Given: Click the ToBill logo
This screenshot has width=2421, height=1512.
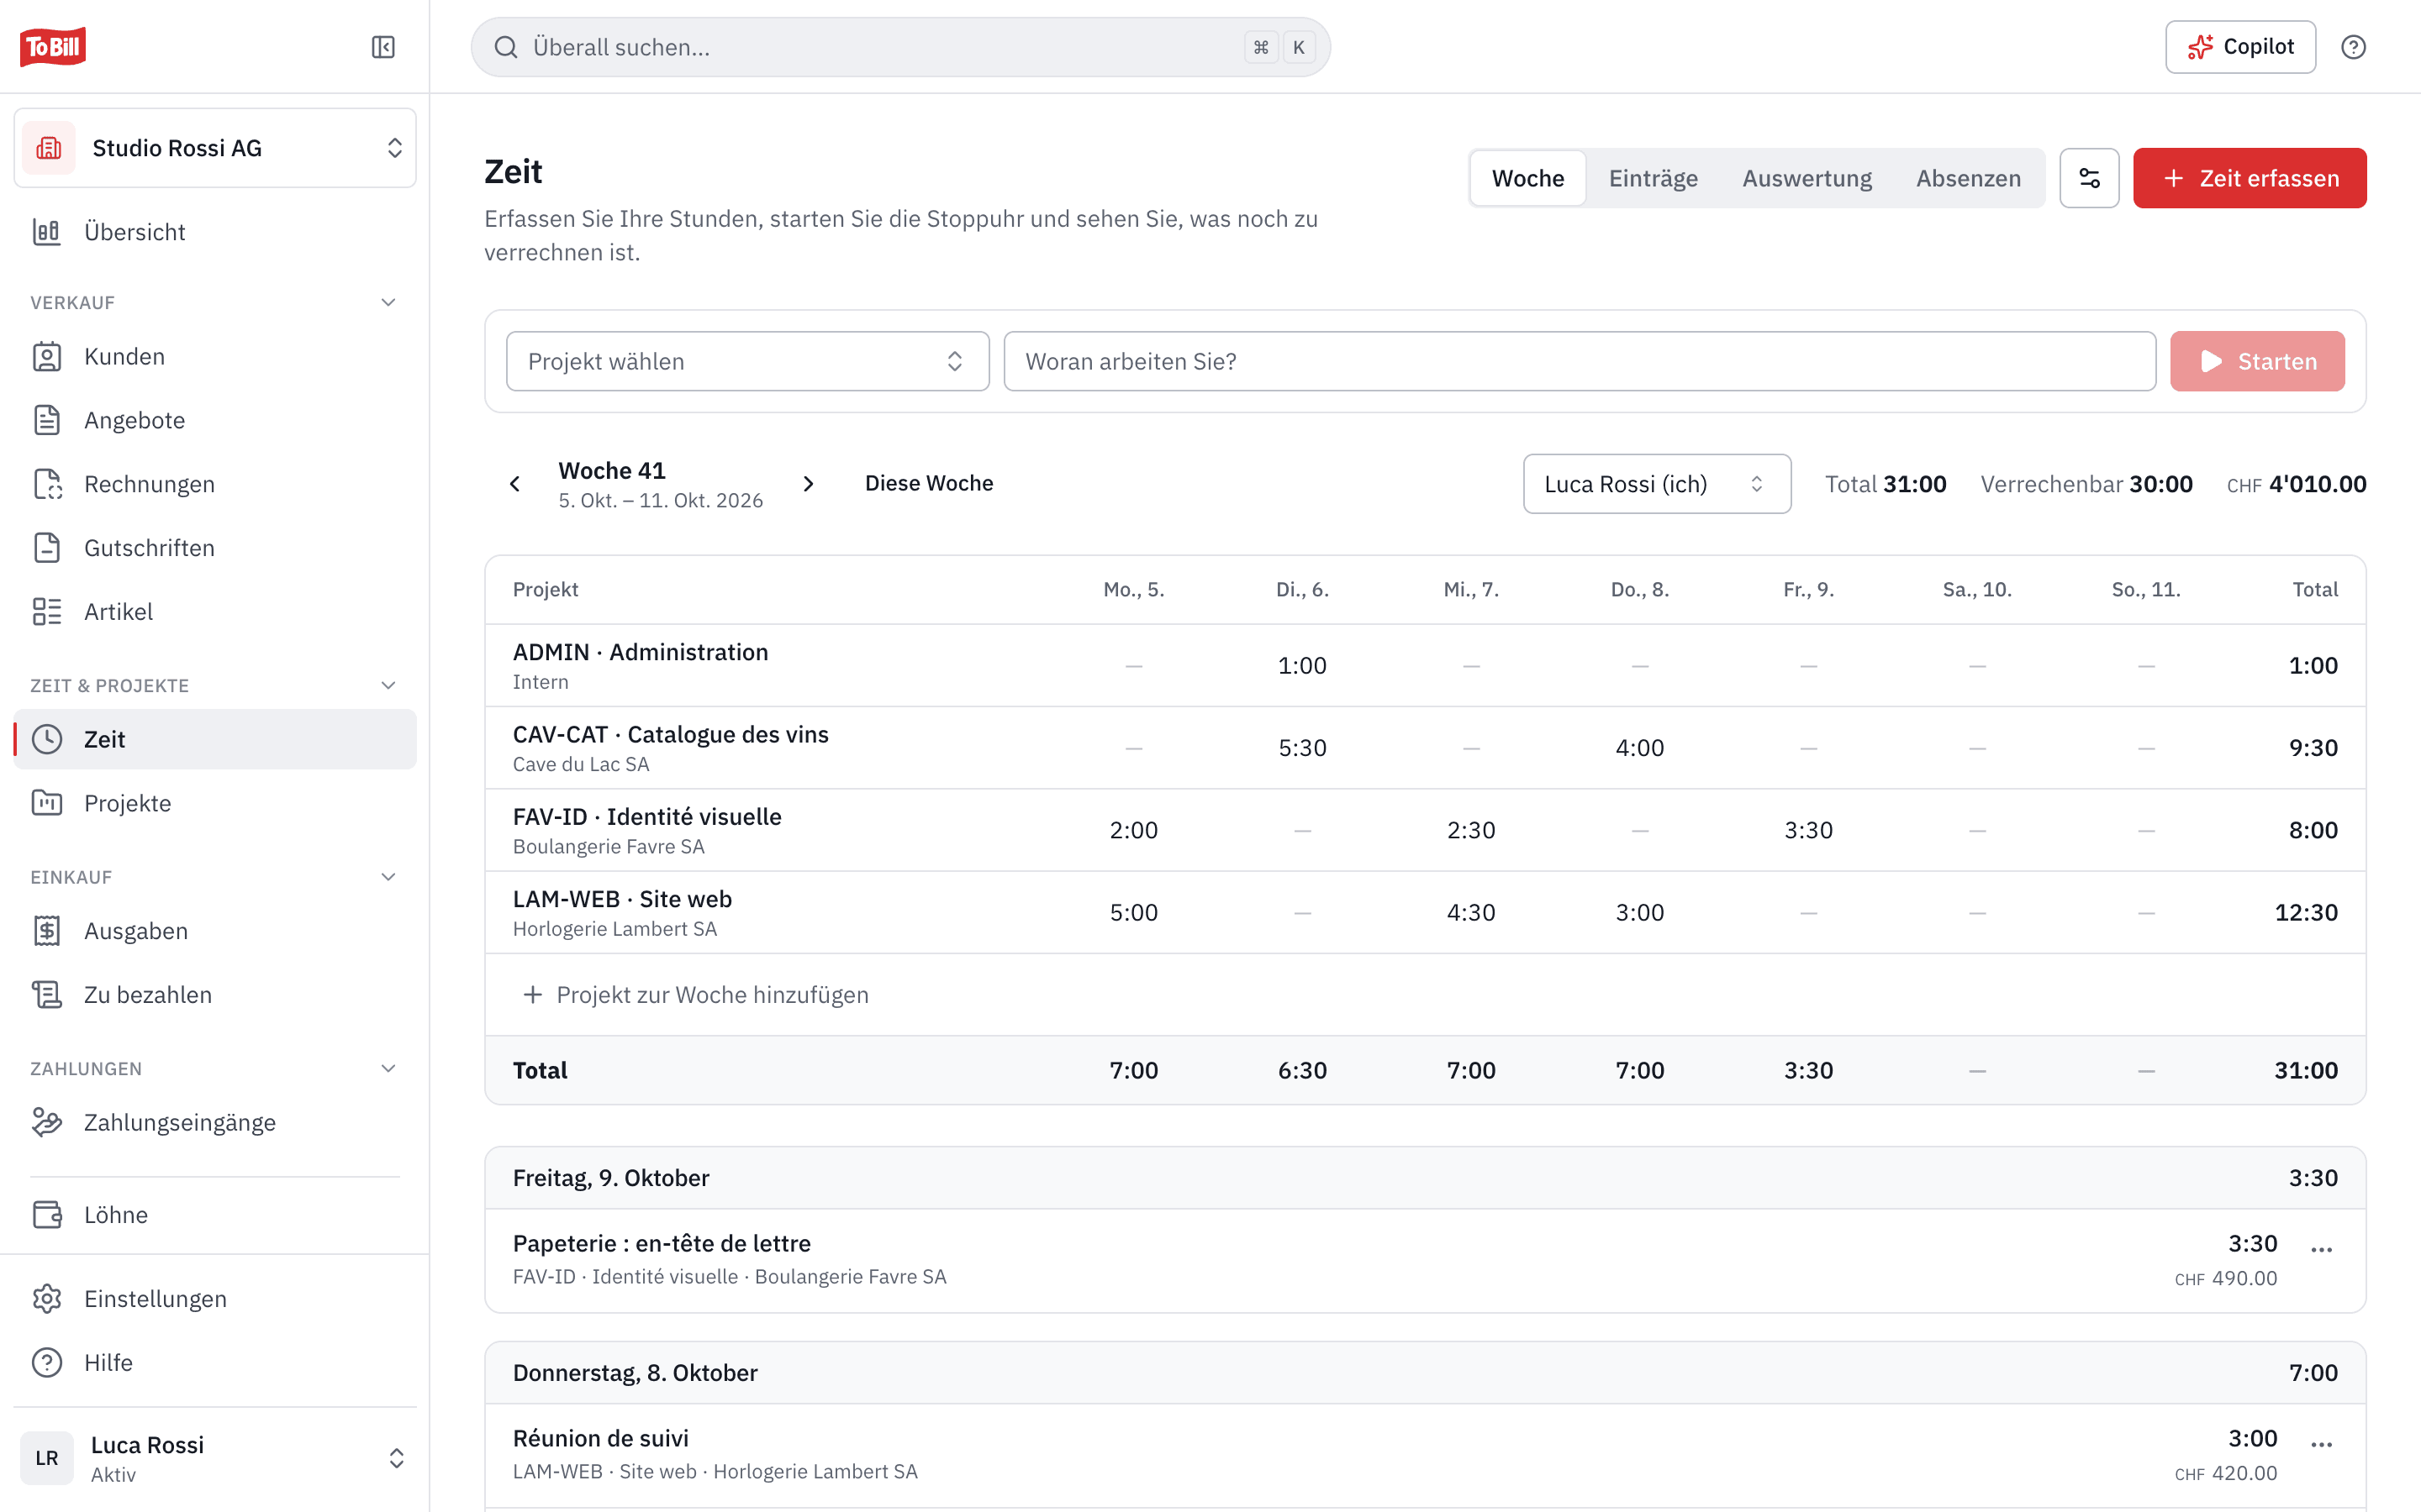Looking at the screenshot, I should click(53, 47).
